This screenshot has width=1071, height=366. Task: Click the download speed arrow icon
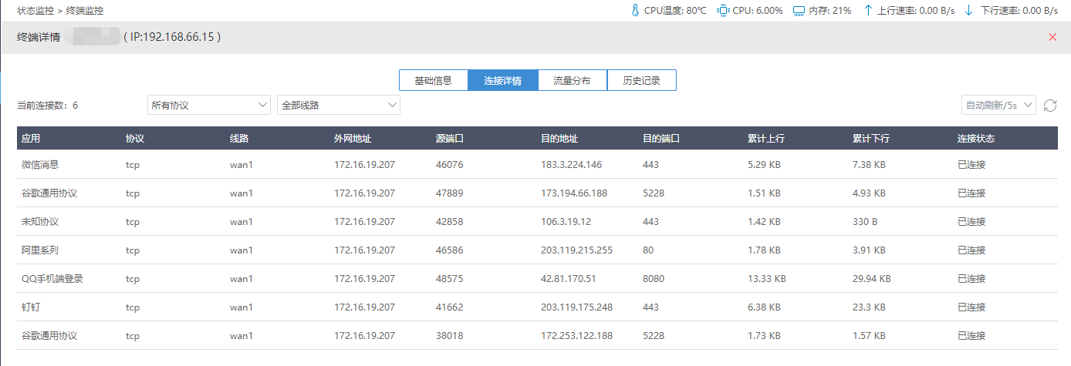[968, 11]
